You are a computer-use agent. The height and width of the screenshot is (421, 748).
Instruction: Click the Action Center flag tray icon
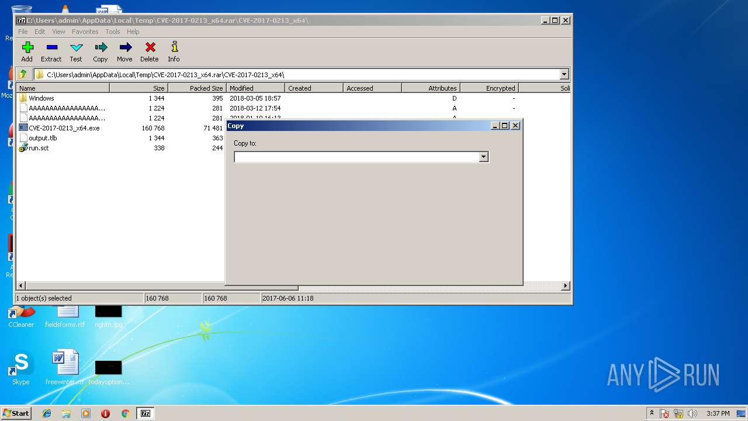(x=664, y=413)
